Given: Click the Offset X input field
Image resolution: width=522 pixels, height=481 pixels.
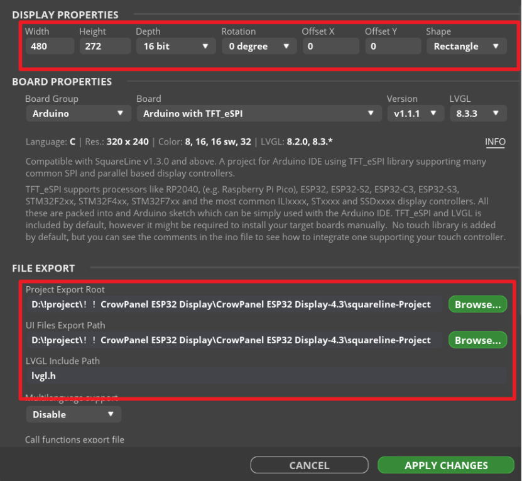Looking at the screenshot, I should tap(331, 46).
